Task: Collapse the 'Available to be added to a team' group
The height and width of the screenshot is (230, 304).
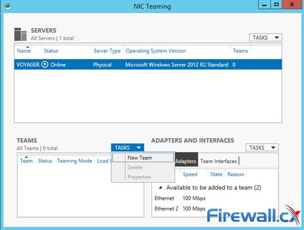Action: tap(160, 188)
